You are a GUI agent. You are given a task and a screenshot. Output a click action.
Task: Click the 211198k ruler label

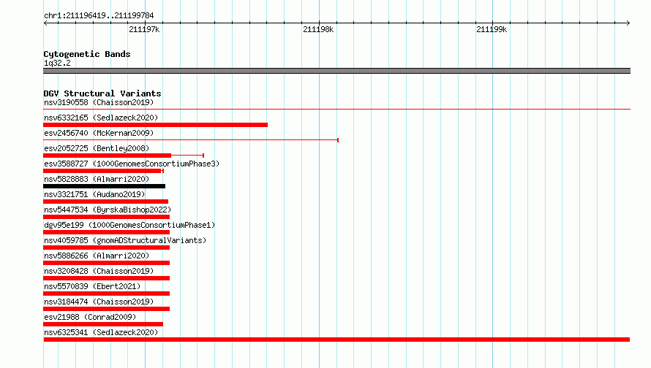click(x=318, y=29)
